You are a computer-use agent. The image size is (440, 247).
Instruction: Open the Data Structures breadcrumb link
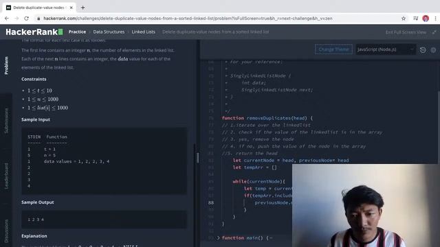click(x=109, y=32)
